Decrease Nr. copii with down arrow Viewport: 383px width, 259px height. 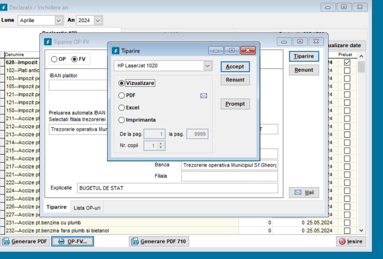click(161, 147)
